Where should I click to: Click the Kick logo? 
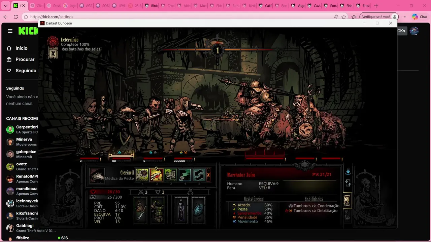[x=28, y=31]
